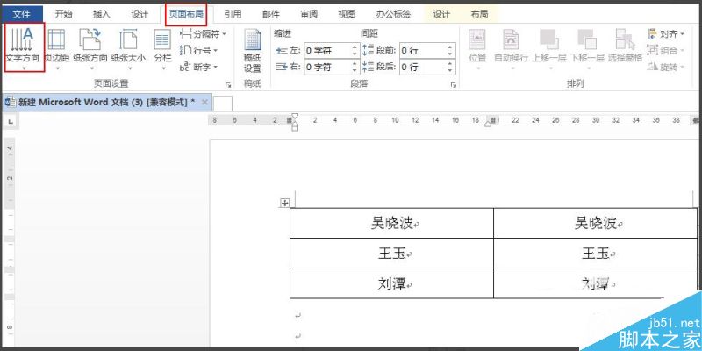The height and width of the screenshot is (351, 702).
Task: Switch to the 插入 tab
Action: pos(101,14)
